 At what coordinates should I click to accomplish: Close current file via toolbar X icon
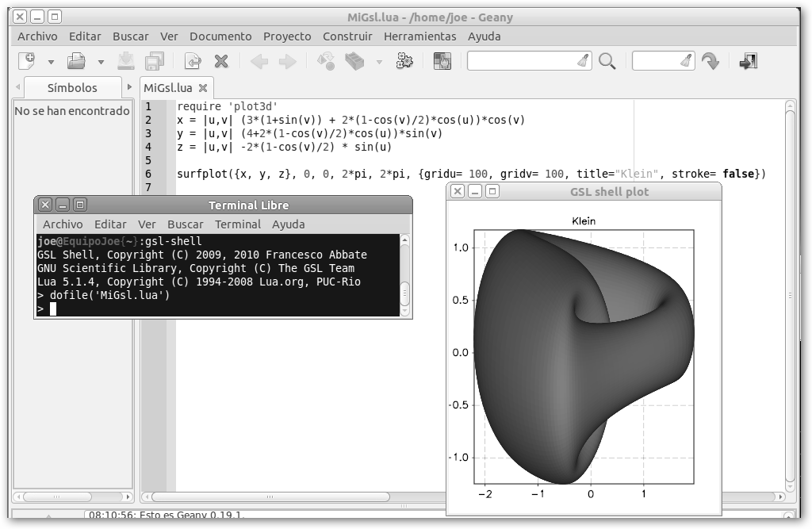[222, 61]
